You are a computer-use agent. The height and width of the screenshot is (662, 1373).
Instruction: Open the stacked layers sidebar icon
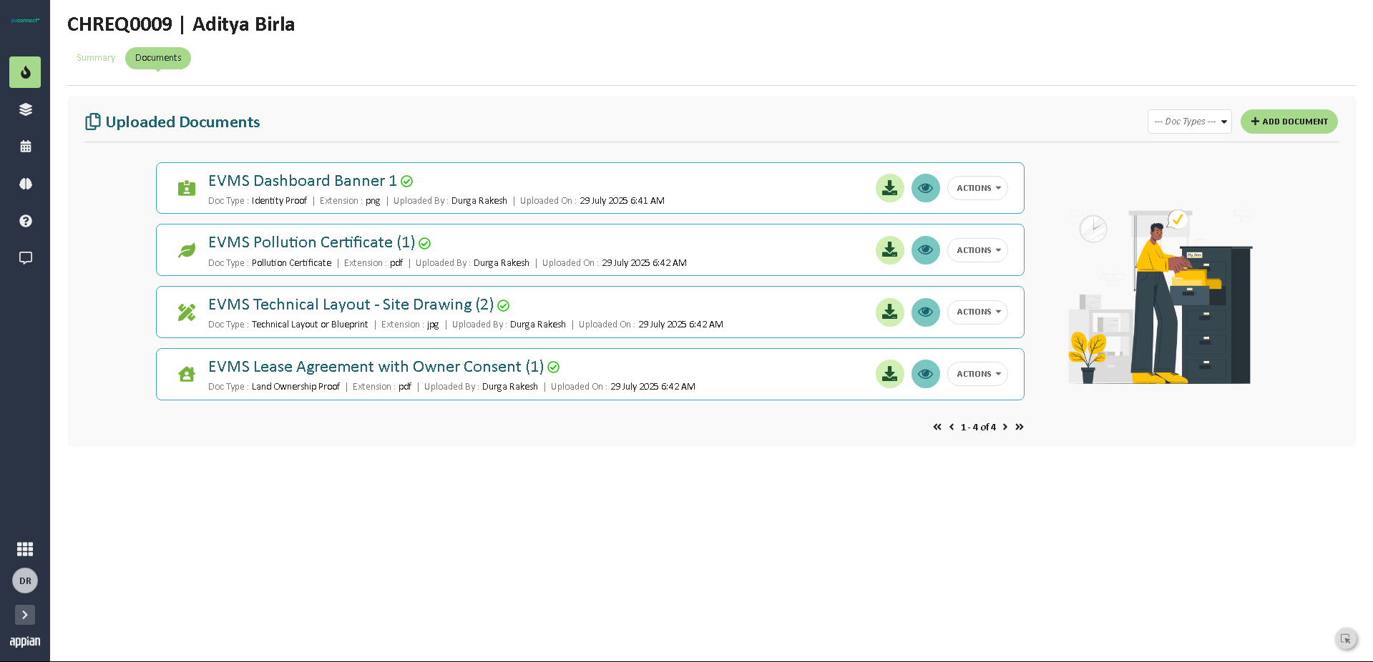pyautogui.click(x=25, y=109)
